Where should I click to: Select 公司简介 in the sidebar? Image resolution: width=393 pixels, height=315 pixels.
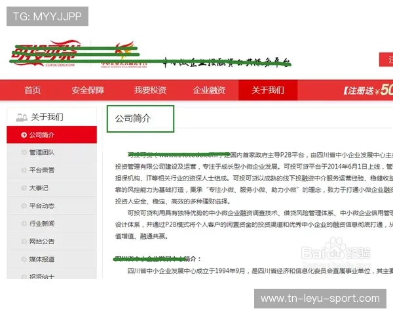(x=52, y=135)
